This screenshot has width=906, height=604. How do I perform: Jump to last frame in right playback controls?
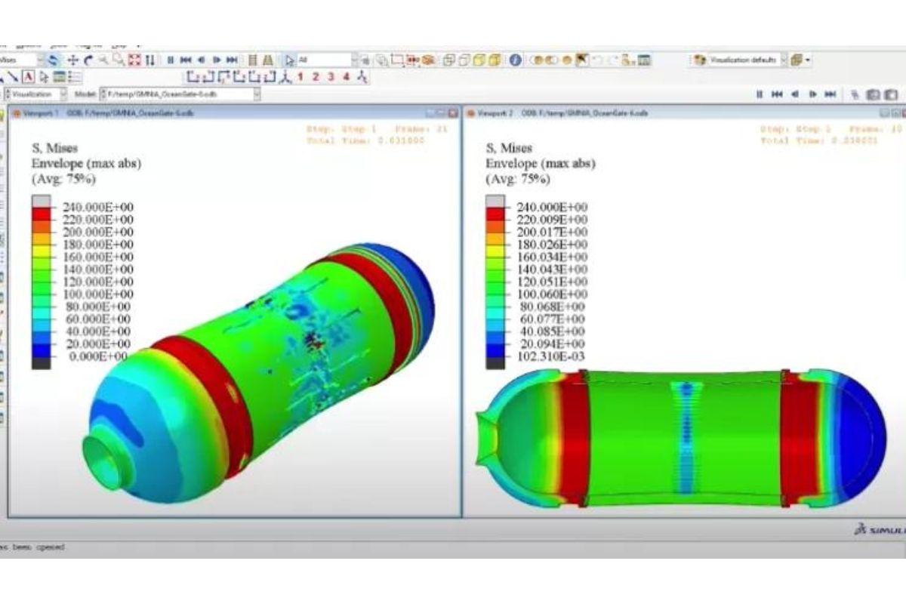pyautogui.click(x=830, y=94)
